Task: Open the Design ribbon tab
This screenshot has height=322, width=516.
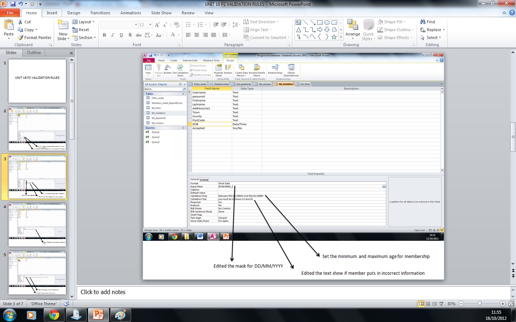Action: tap(74, 13)
